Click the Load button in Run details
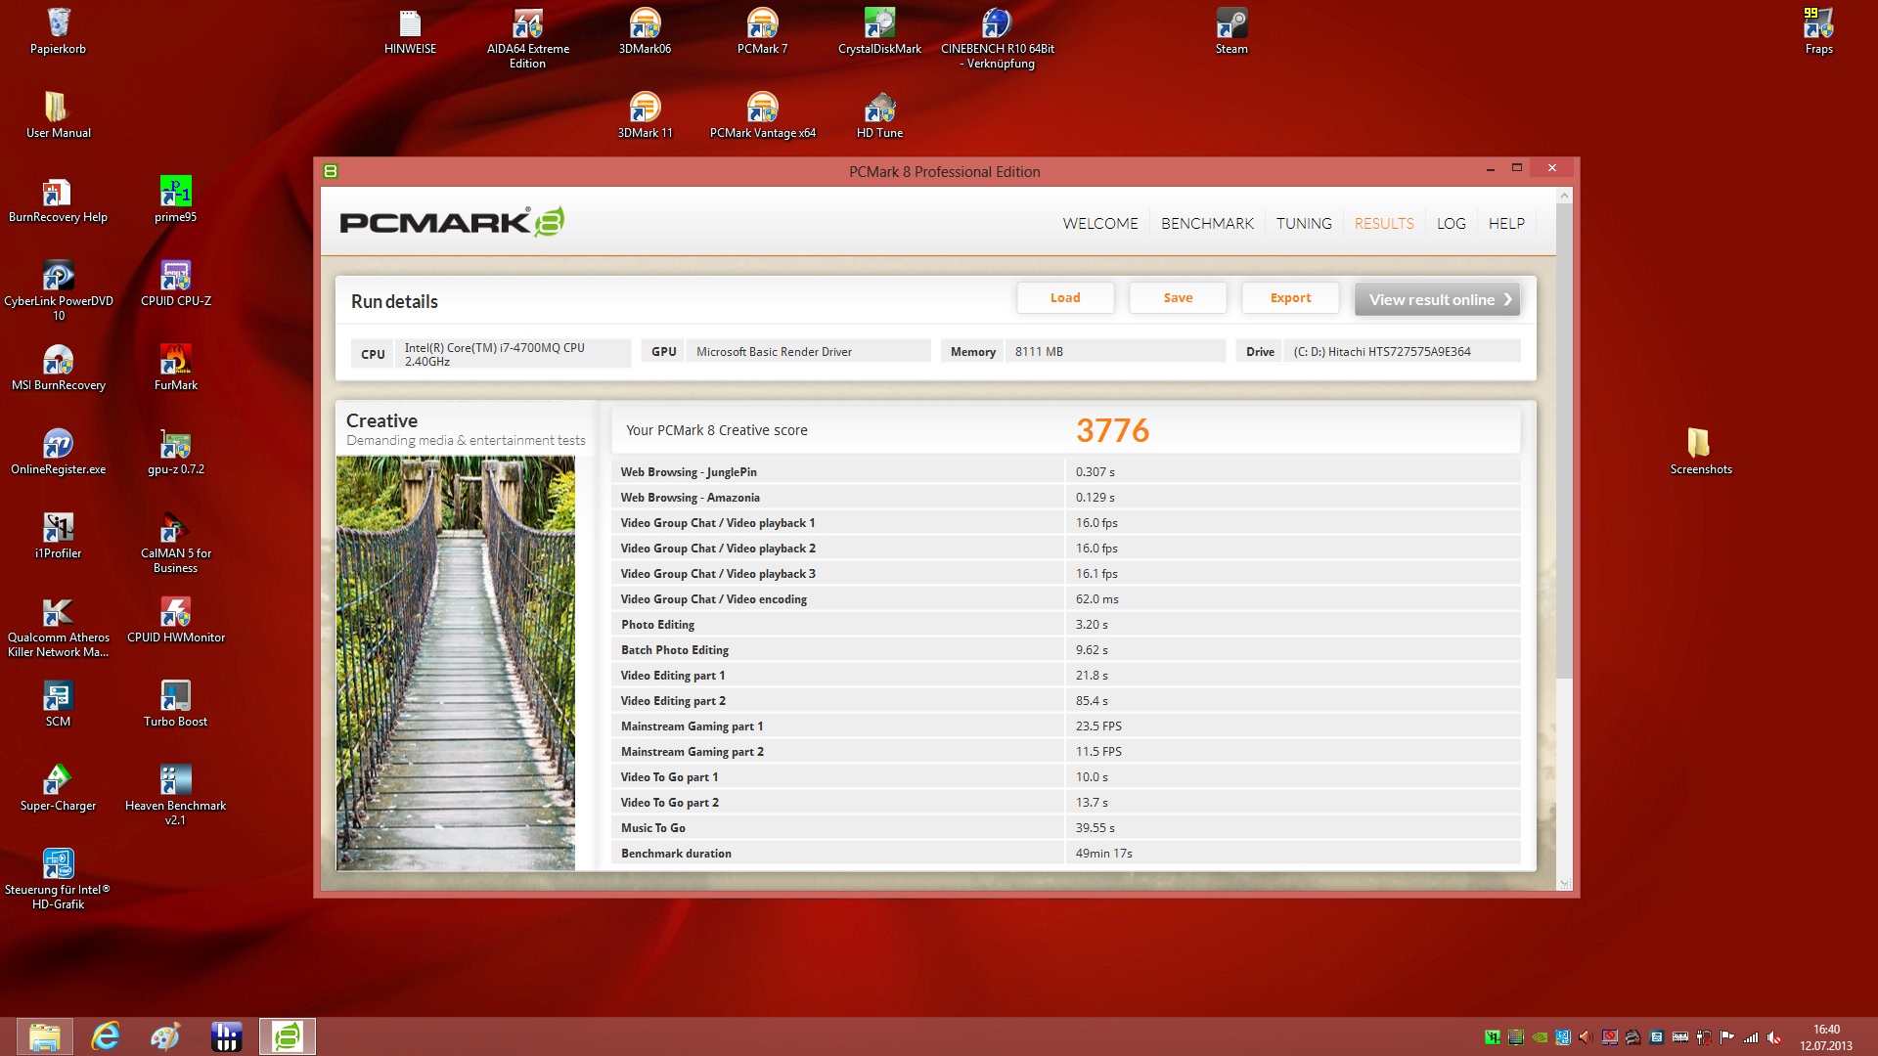The height and width of the screenshot is (1056, 1878). [1064, 298]
